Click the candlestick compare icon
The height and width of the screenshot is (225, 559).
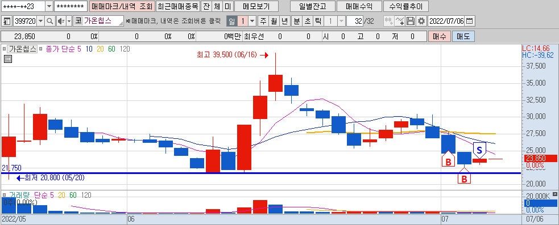(388, 21)
